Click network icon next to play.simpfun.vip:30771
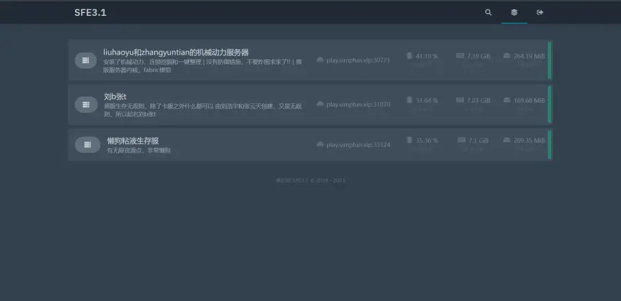Viewport: 621px width, 301px height. (x=320, y=60)
